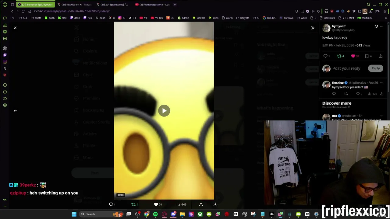
Task: Click the address bar URL
Action: click(72, 11)
